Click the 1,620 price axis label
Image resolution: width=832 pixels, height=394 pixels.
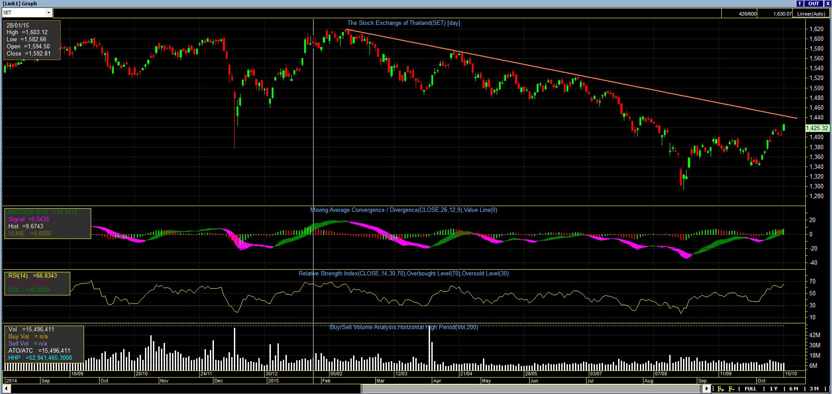[816, 29]
